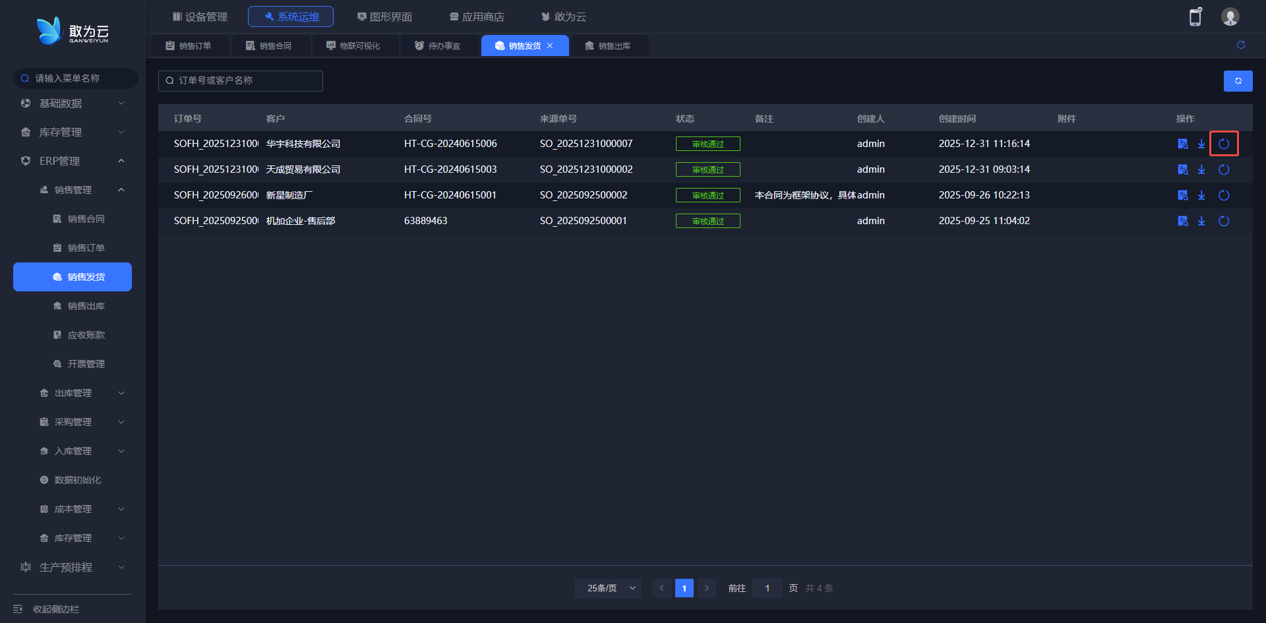Click the 前往 page number input box
This screenshot has height=623, width=1266.
coord(767,588)
